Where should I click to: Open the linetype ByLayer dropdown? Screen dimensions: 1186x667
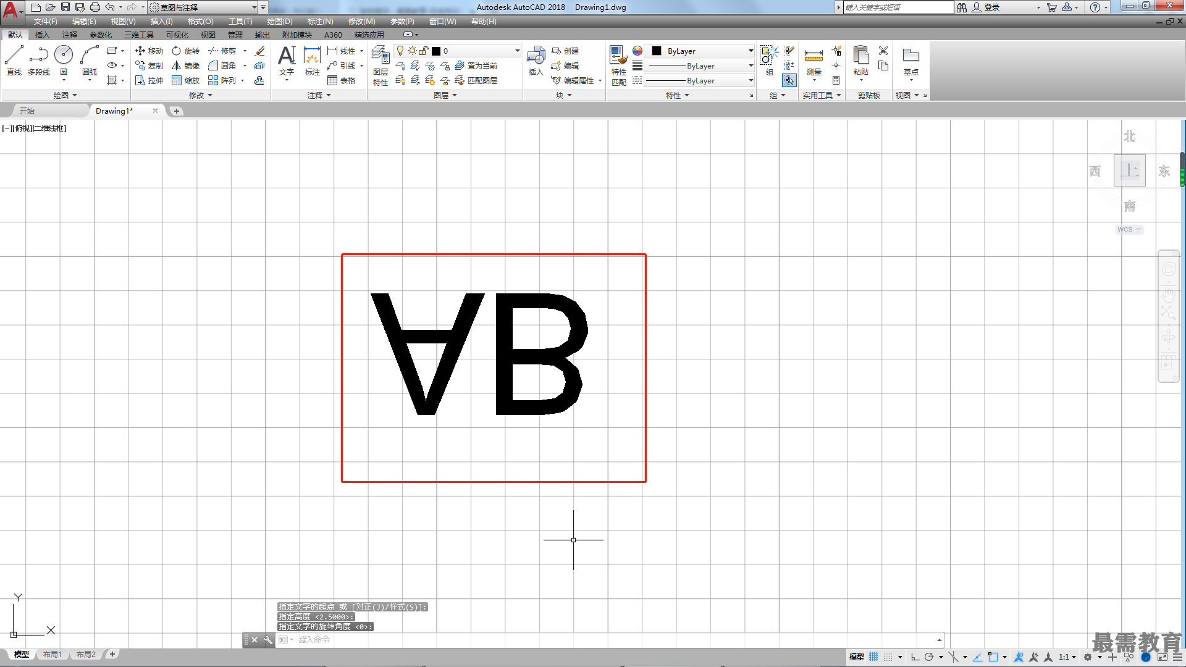point(699,80)
